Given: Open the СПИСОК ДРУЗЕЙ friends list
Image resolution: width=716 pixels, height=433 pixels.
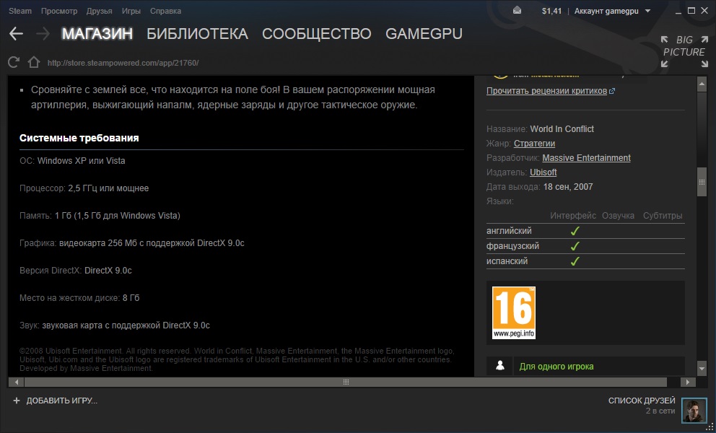Looking at the screenshot, I should point(642,401).
